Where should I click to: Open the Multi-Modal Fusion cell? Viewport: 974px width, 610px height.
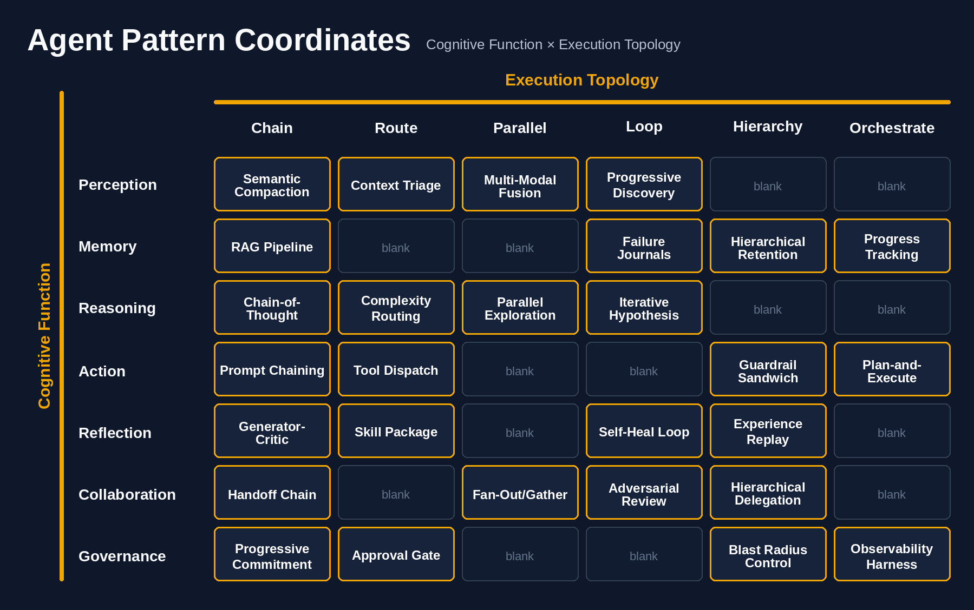520,184
